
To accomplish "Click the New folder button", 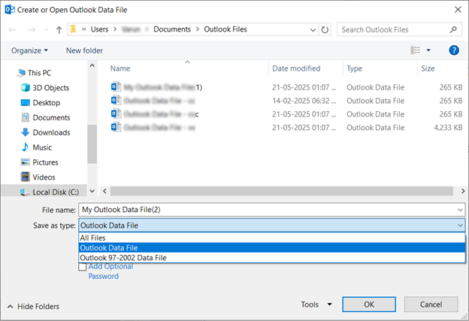I will [84, 50].
